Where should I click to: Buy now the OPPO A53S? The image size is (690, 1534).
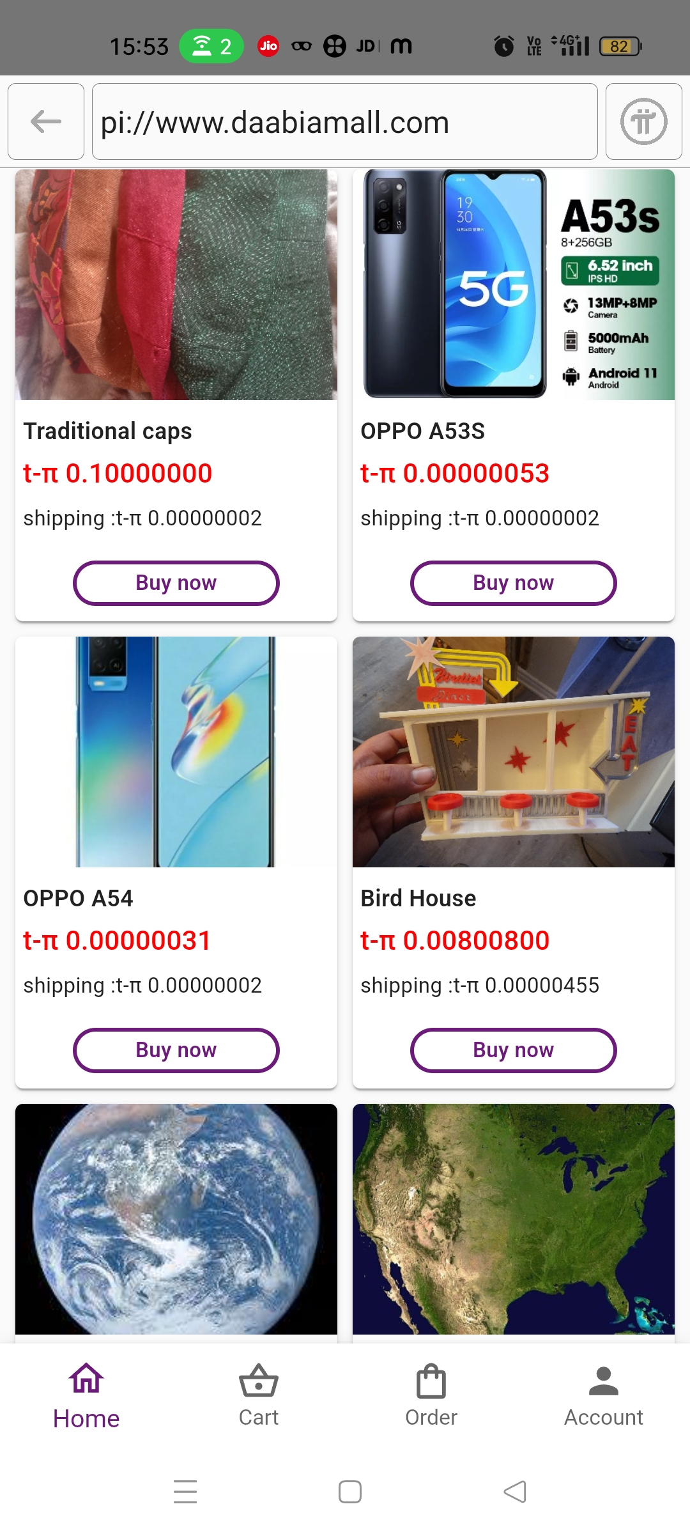514,583
